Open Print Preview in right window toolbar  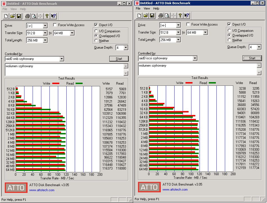click(167, 15)
